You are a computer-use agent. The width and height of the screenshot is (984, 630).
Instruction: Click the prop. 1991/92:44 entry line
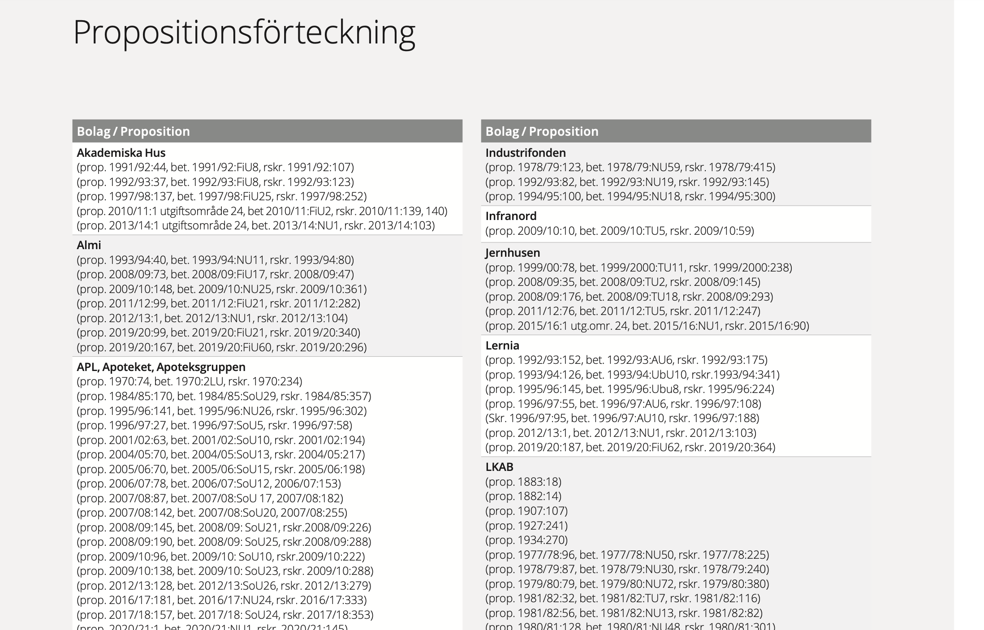tap(215, 167)
